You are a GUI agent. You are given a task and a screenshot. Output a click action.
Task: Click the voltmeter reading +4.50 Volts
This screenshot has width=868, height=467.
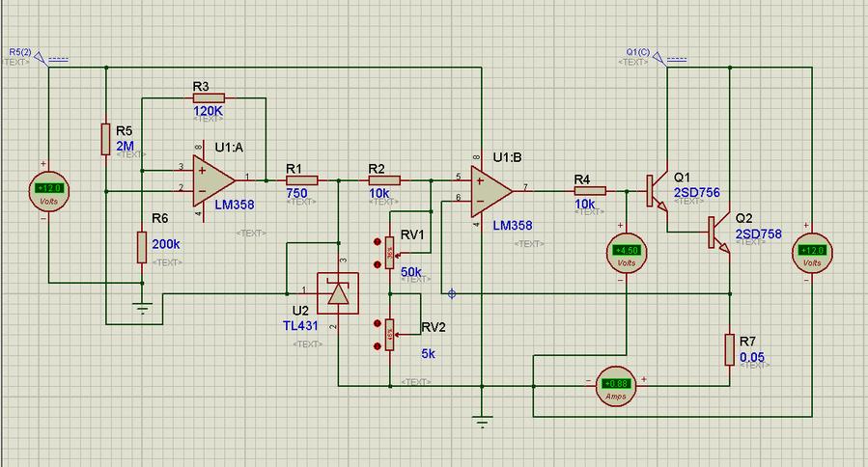pyautogui.click(x=627, y=253)
